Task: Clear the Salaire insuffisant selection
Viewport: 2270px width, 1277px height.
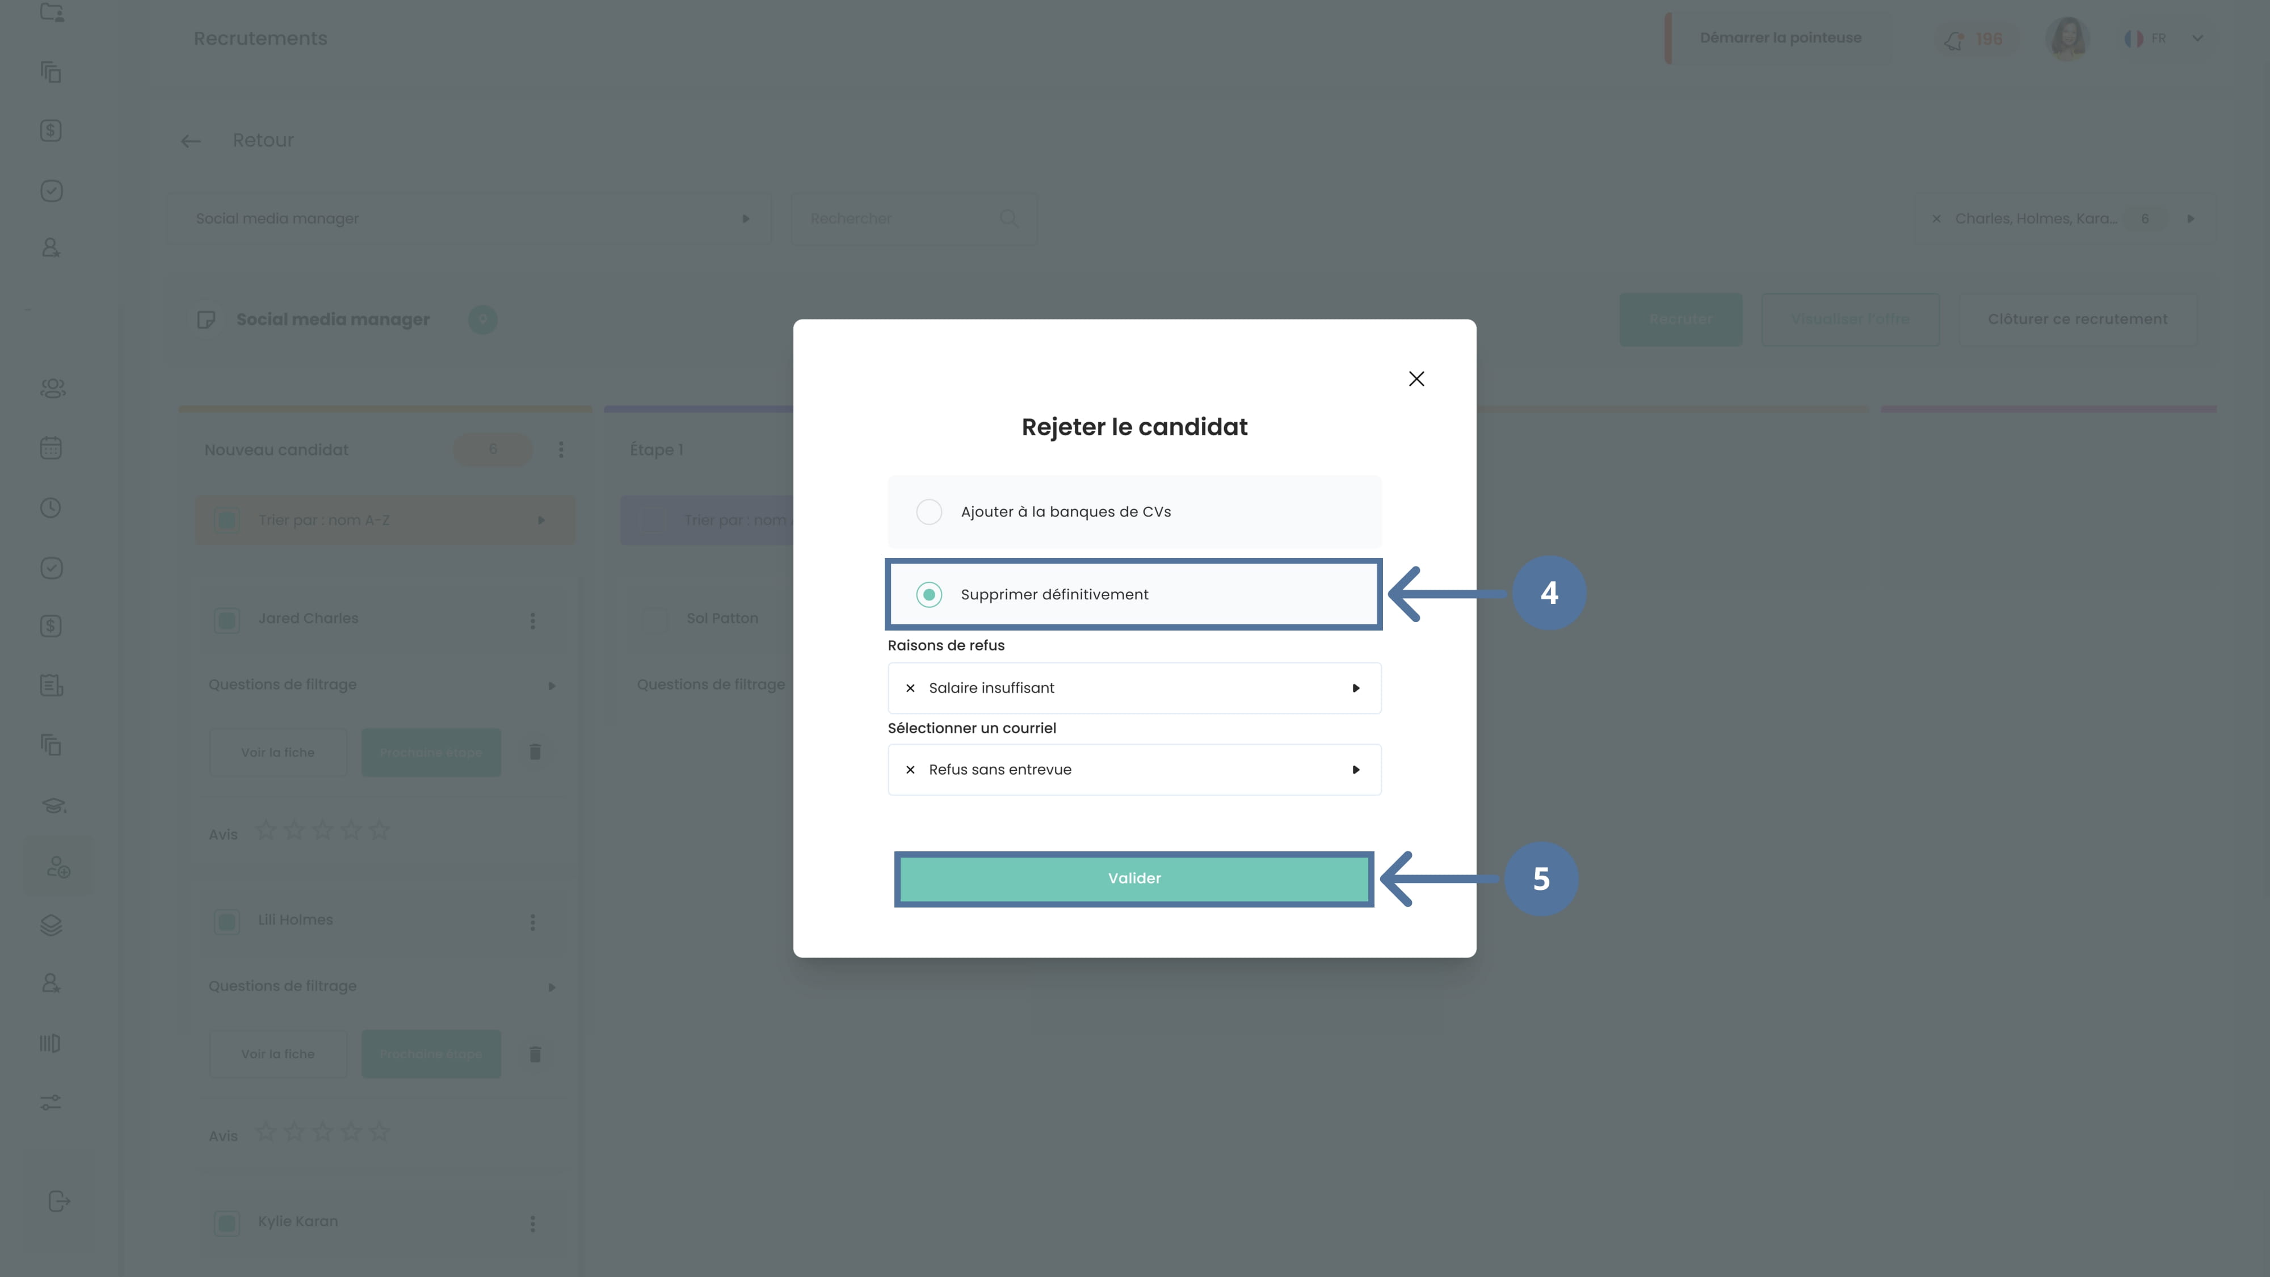Action: point(910,688)
